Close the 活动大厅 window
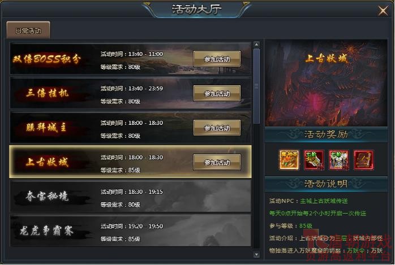395x265 pixels. 383,11
